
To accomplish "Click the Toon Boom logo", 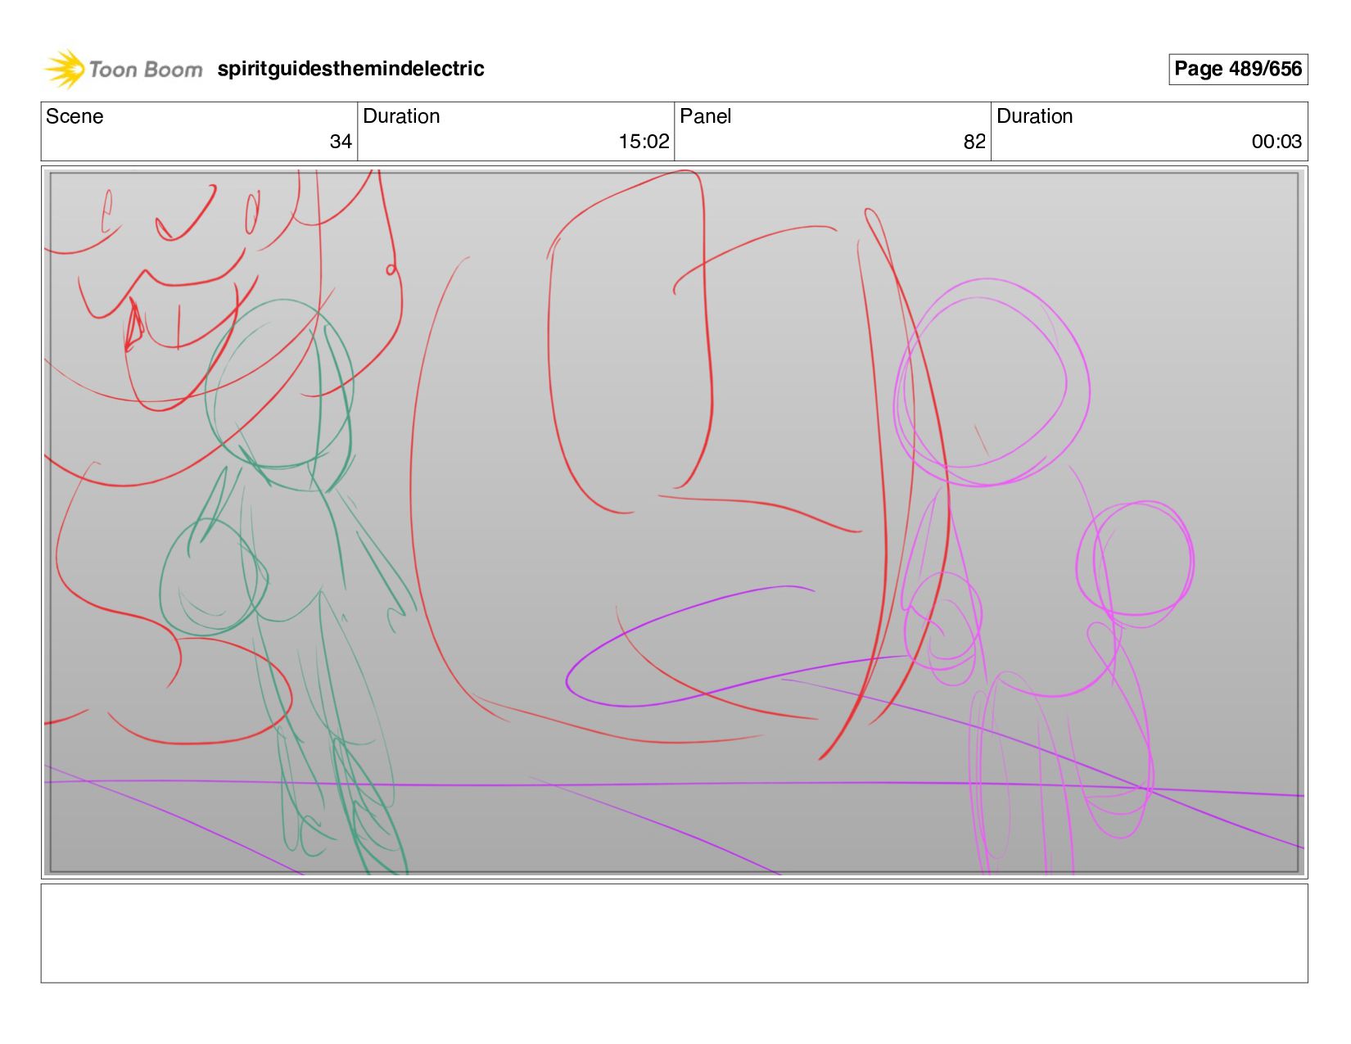I will [123, 69].
